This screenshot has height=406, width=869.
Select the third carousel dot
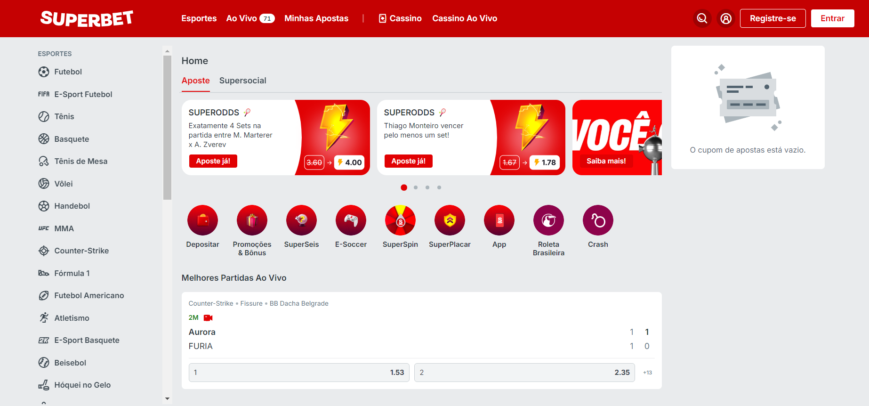click(427, 187)
